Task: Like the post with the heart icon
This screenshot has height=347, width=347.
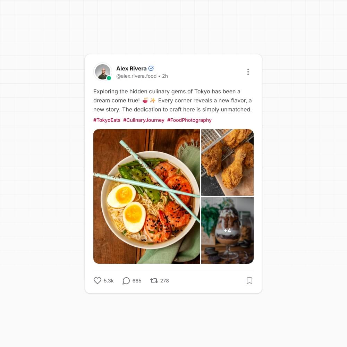Action: (x=98, y=281)
